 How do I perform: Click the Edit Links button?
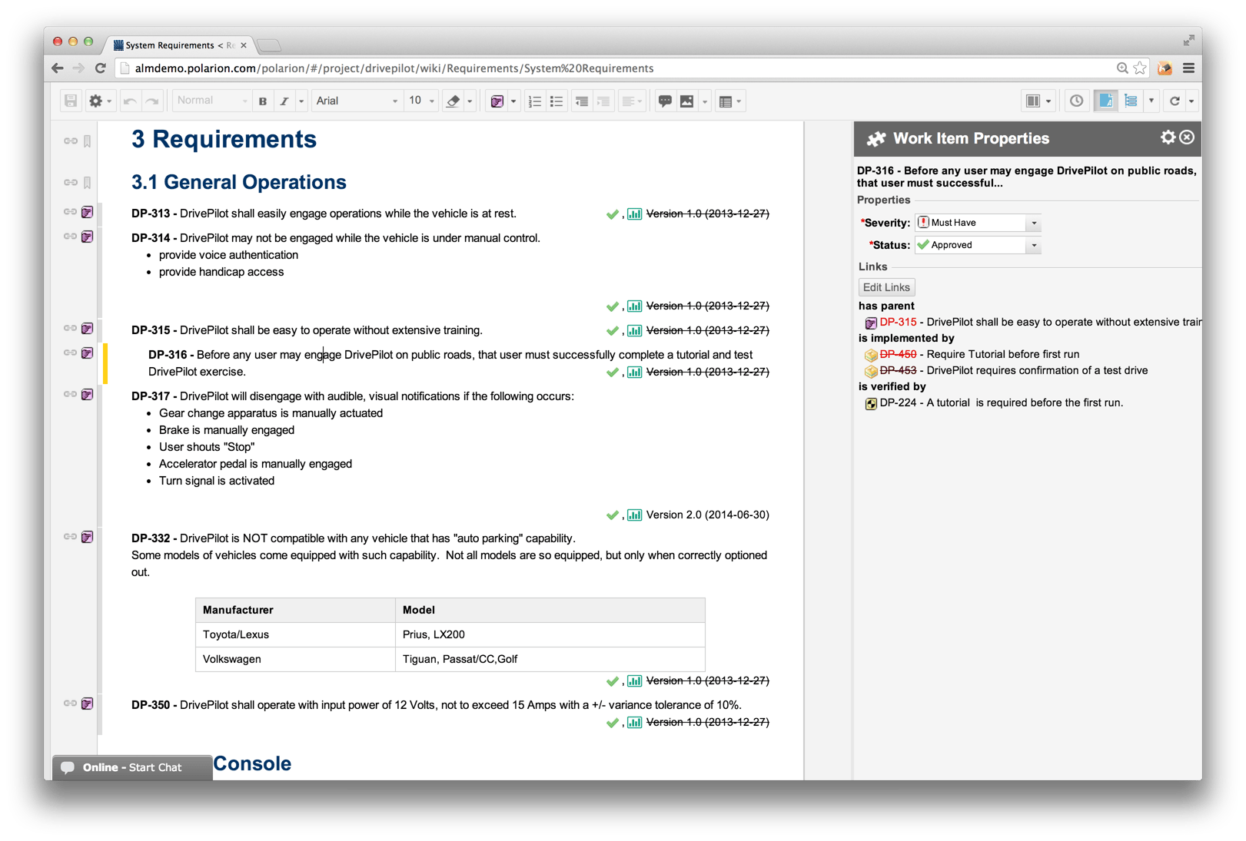coord(886,286)
